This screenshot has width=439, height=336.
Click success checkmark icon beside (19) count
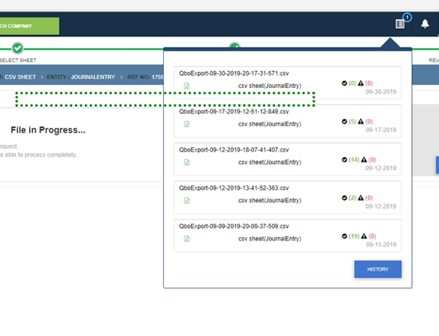click(x=345, y=236)
